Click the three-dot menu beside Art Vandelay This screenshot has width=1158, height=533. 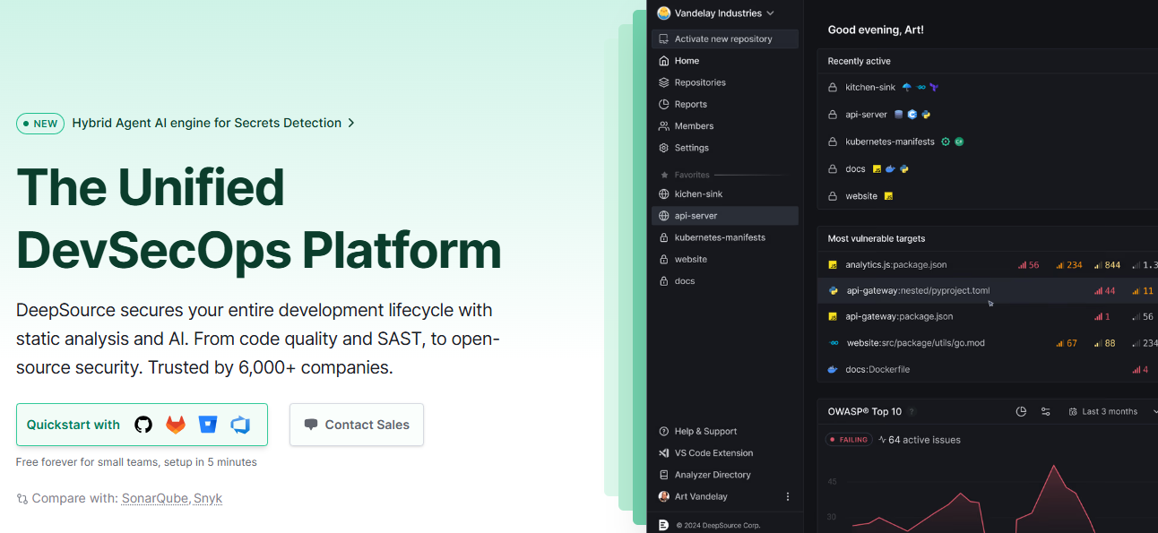788,496
